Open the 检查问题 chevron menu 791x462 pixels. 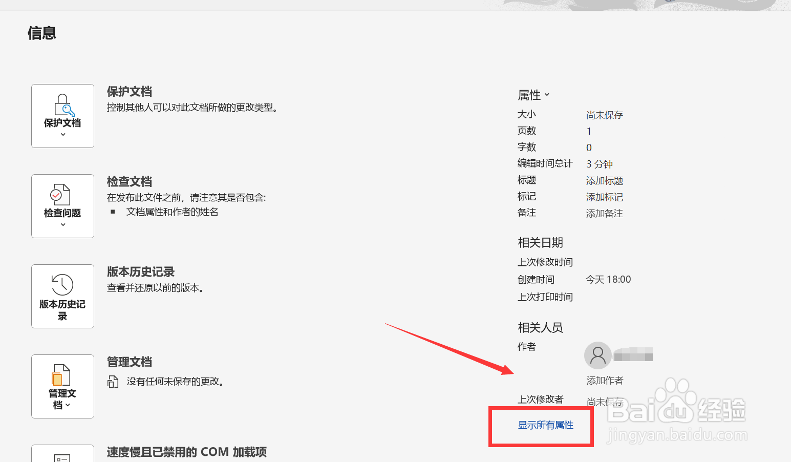[62, 224]
